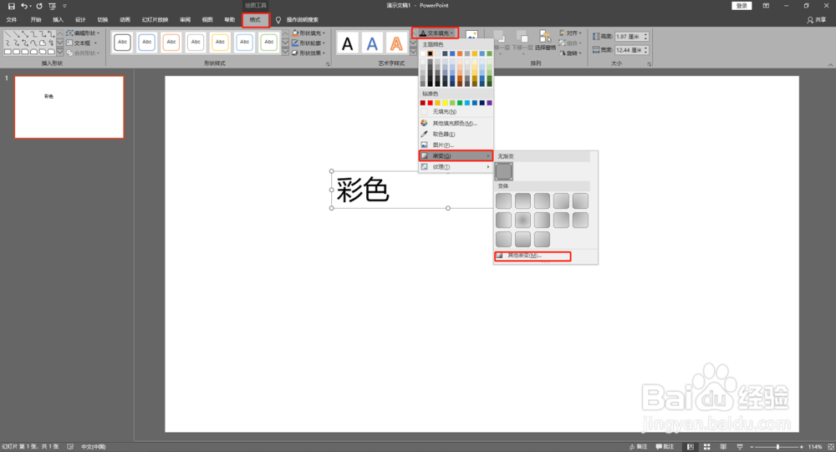
Task: Click the 彩色 text box
Action: [363, 190]
